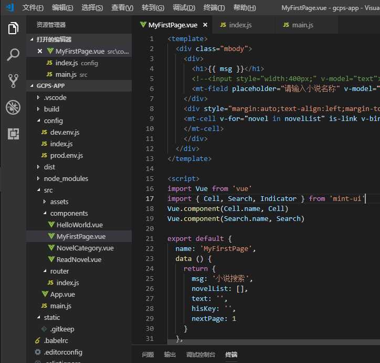Open index.js under router folder
Screen dimensions: 380x363
[79, 283]
